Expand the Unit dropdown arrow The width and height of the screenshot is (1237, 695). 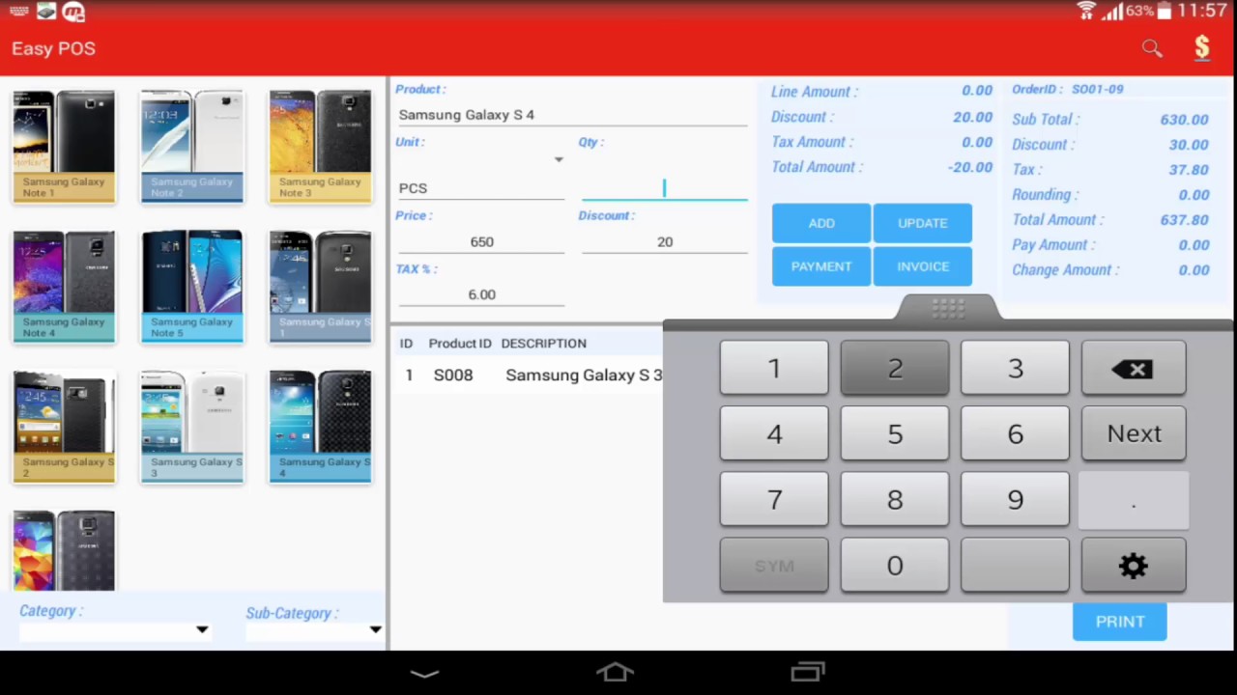pyautogui.click(x=558, y=159)
